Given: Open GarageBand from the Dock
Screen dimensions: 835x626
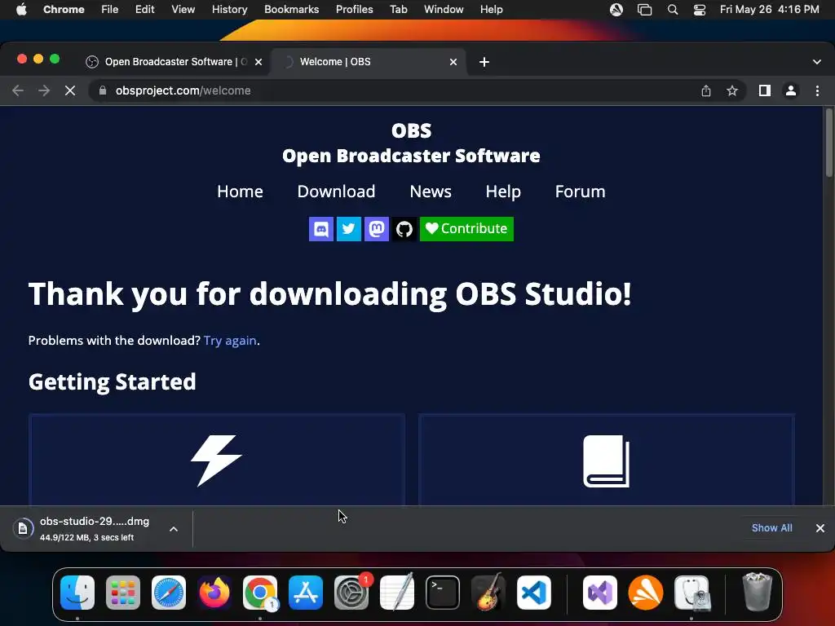Looking at the screenshot, I should pyautogui.click(x=488, y=593).
